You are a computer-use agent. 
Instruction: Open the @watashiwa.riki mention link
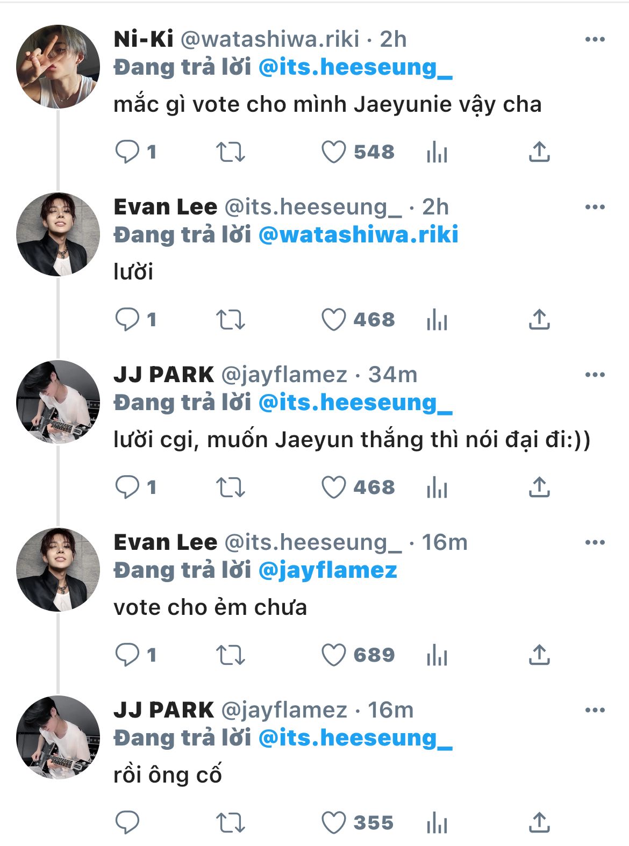click(358, 235)
